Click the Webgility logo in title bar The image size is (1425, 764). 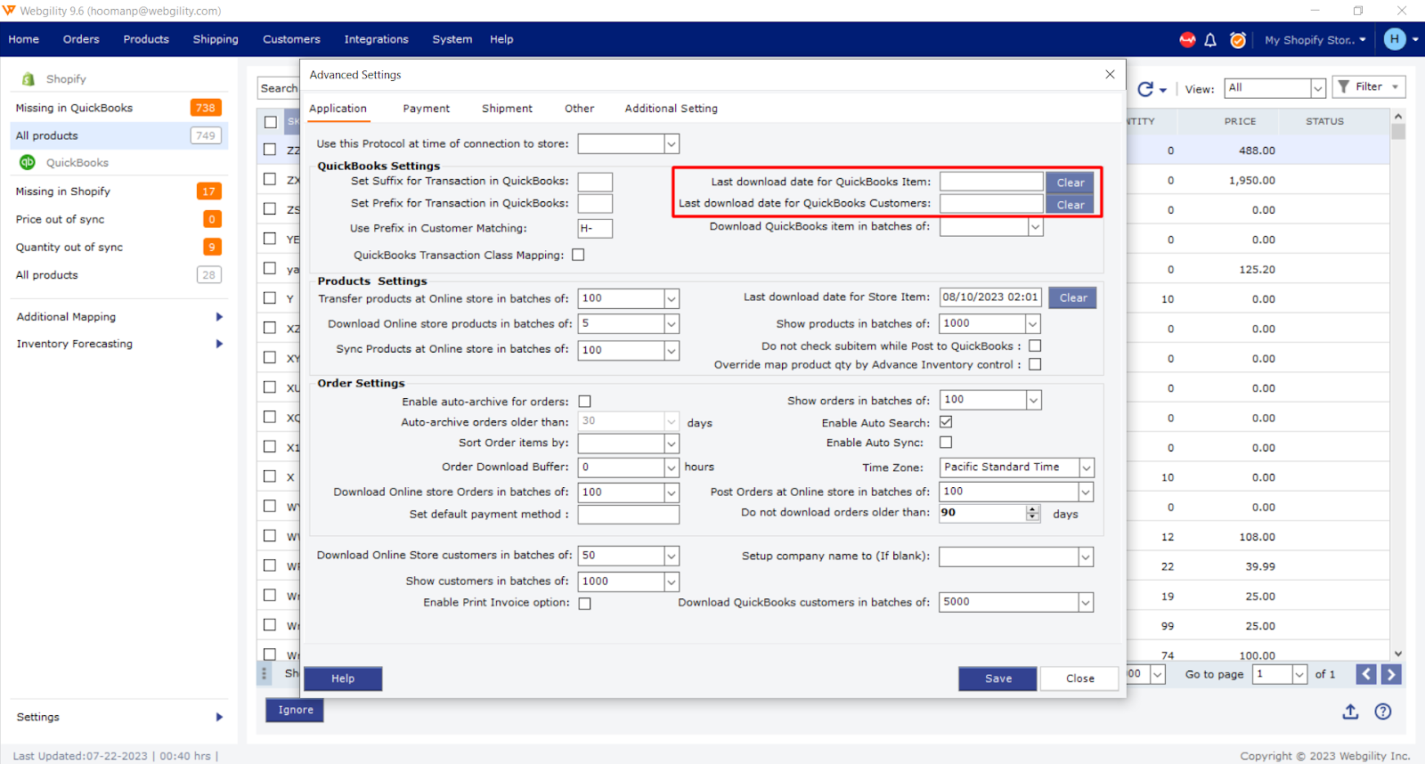pyautogui.click(x=10, y=11)
